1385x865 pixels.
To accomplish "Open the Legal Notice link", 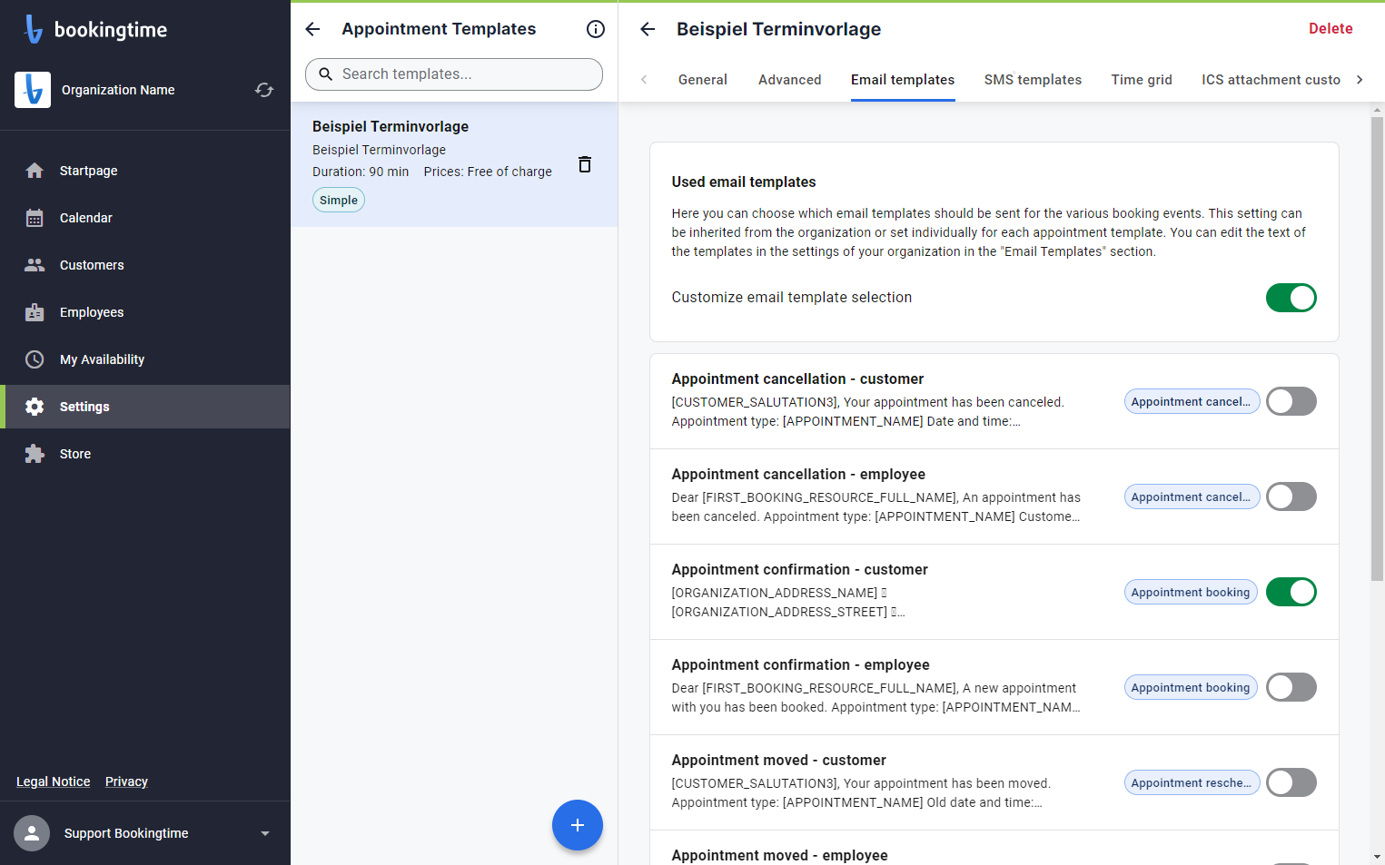I will click(54, 781).
